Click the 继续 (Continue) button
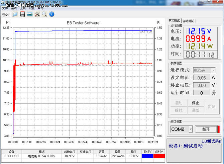The height and width of the screenshot is (164, 224). pos(179,110)
